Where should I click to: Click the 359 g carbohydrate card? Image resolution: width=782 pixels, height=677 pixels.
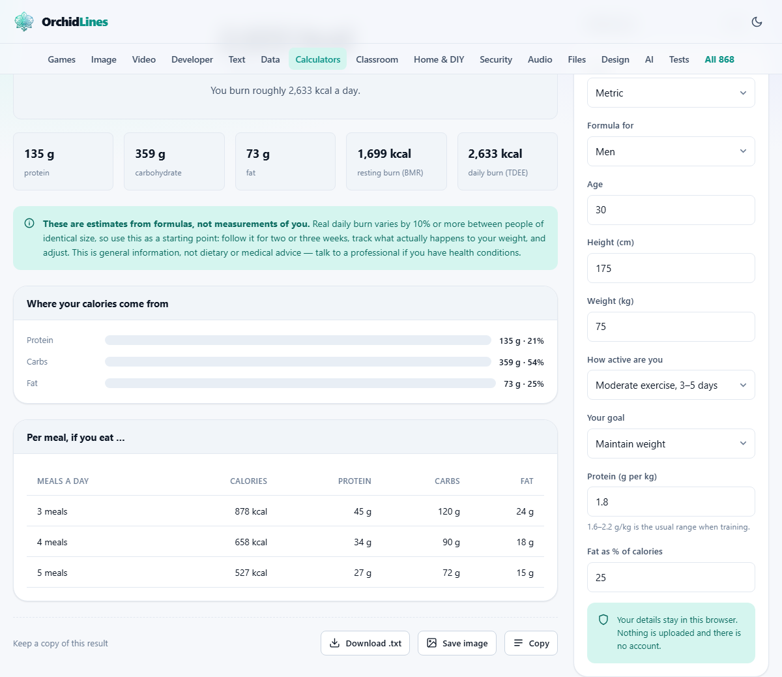coord(174,162)
